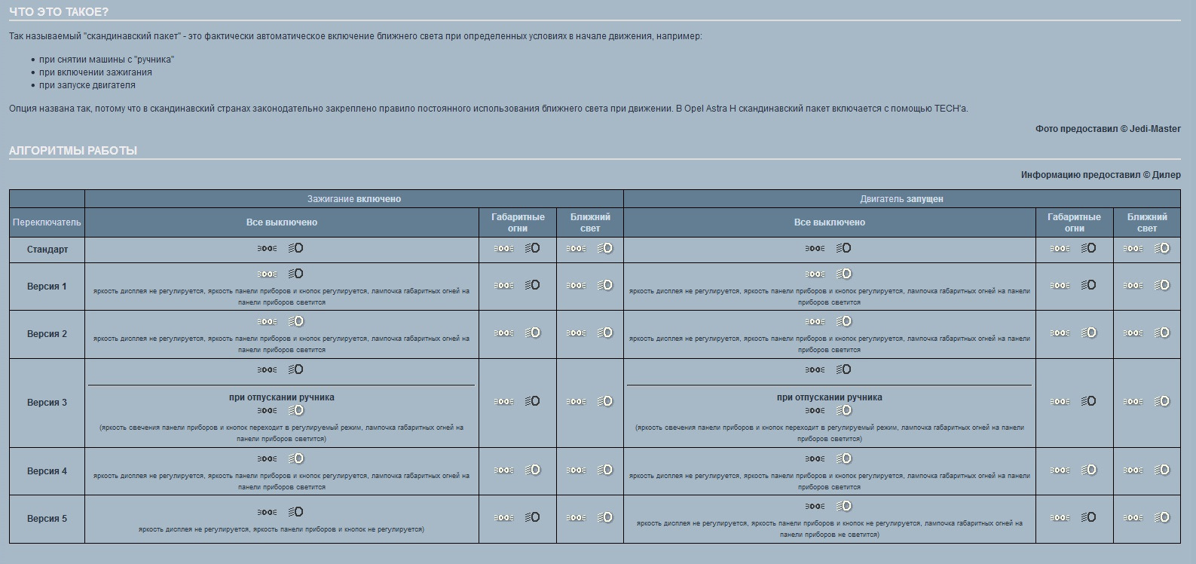1196x564 pixels.
Task: Стандарт, ignition Габаритные огни: low beam icon
Action: pyautogui.click(x=532, y=248)
